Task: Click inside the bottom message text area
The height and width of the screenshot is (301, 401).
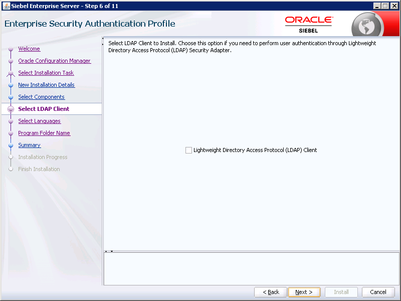Action: [x=252, y=269]
